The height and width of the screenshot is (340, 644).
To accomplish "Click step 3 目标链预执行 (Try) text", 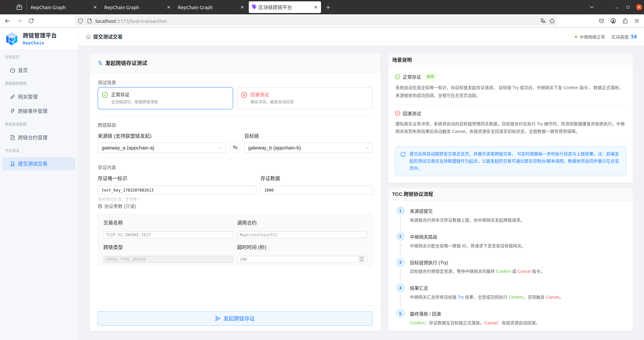I will pos(429,263).
